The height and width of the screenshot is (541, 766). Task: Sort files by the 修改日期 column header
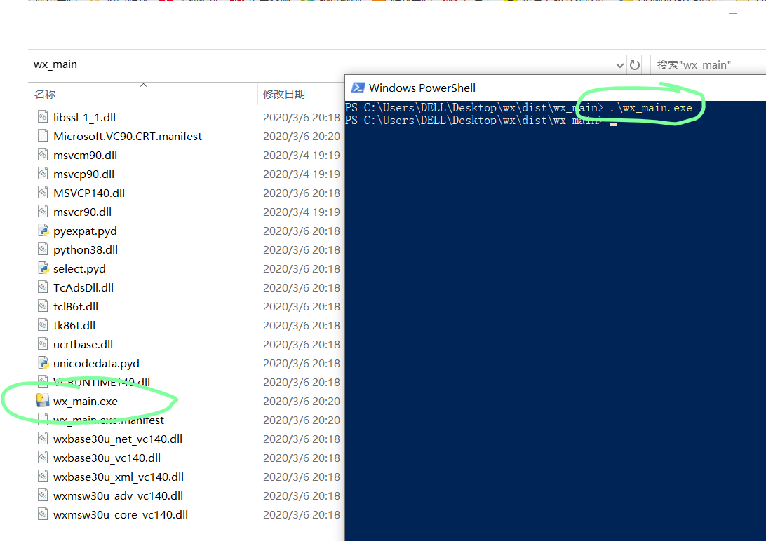point(284,94)
